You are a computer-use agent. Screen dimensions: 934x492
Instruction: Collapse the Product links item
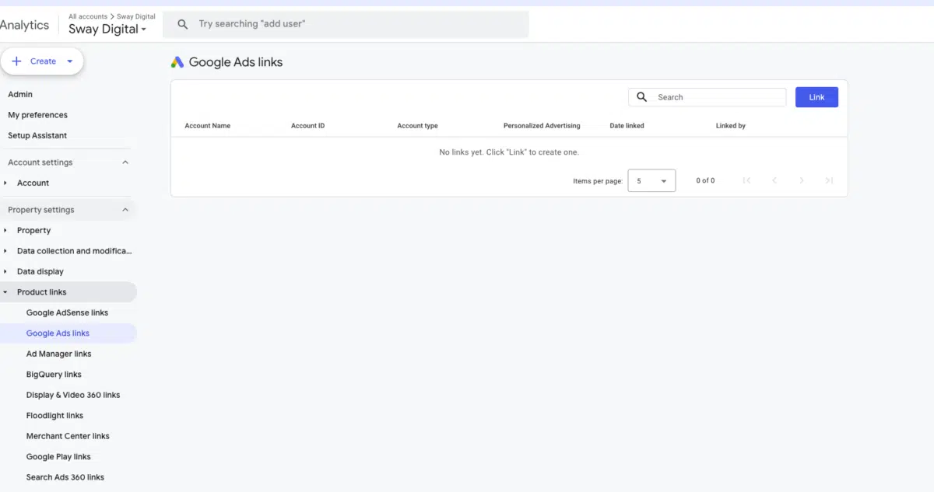tap(6, 292)
